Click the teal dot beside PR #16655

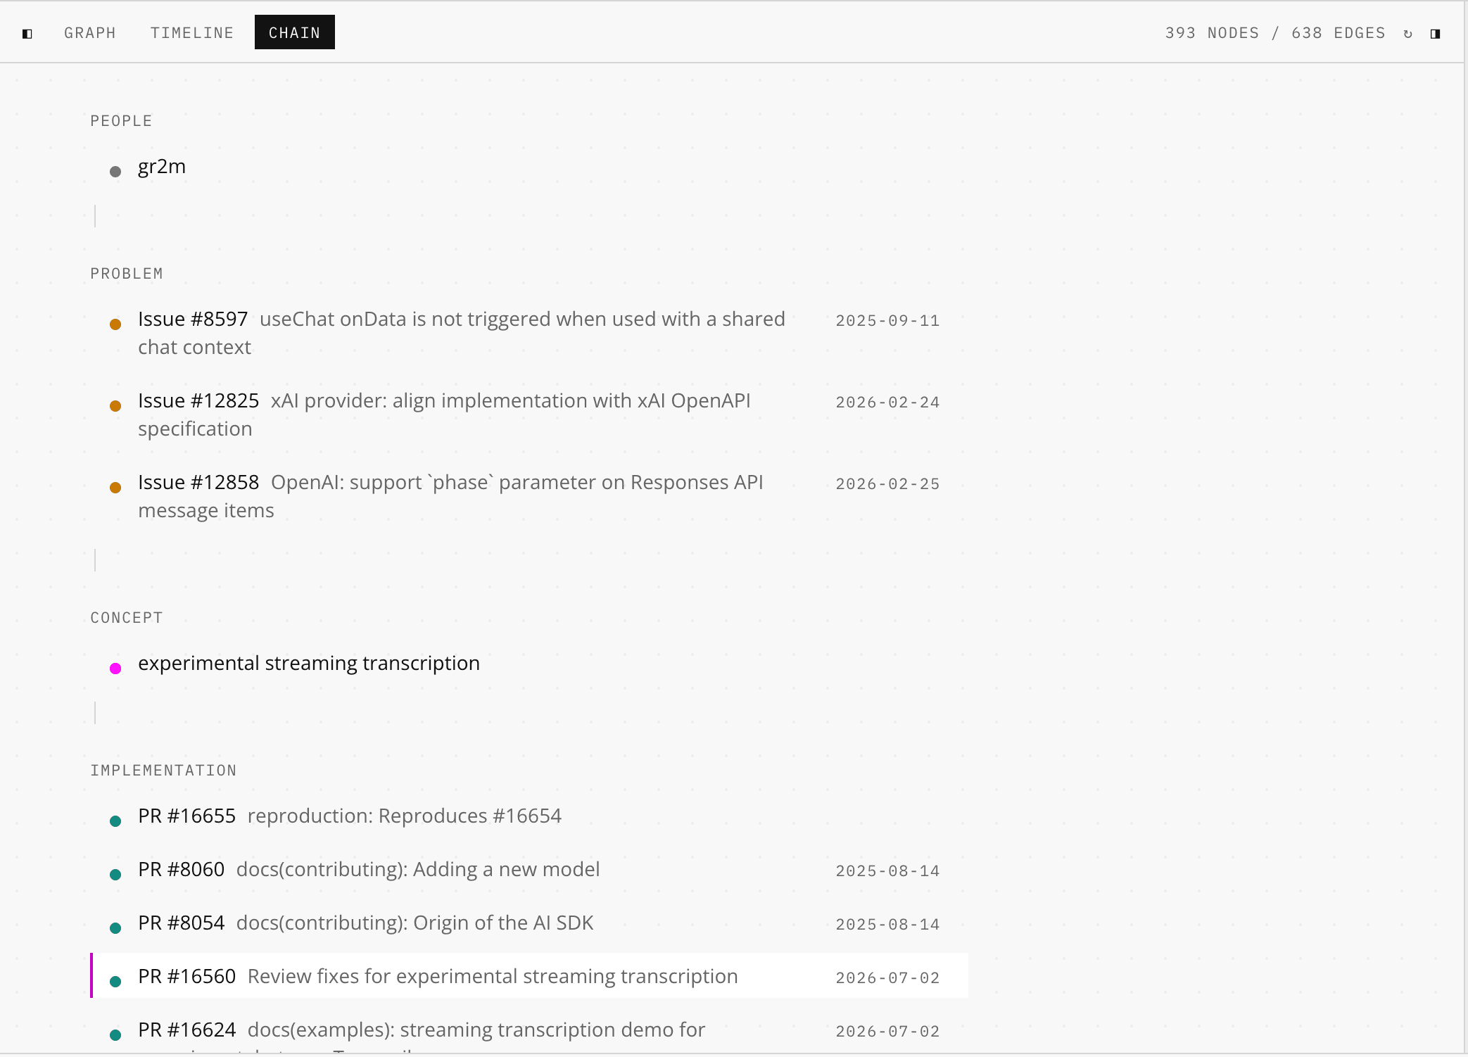point(115,821)
